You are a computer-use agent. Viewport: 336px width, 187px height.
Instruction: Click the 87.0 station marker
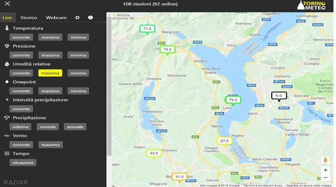pos(224,142)
